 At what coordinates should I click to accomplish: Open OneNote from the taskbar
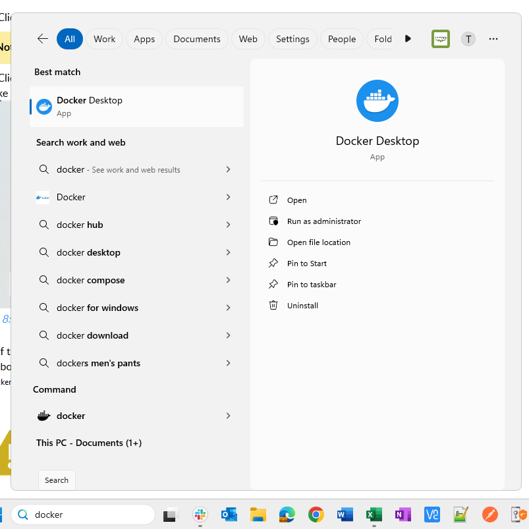pos(403,515)
